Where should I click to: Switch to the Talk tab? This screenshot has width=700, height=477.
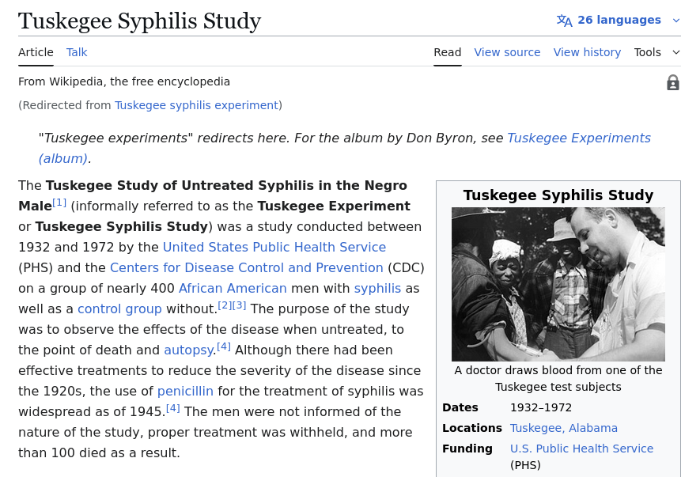pos(77,52)
